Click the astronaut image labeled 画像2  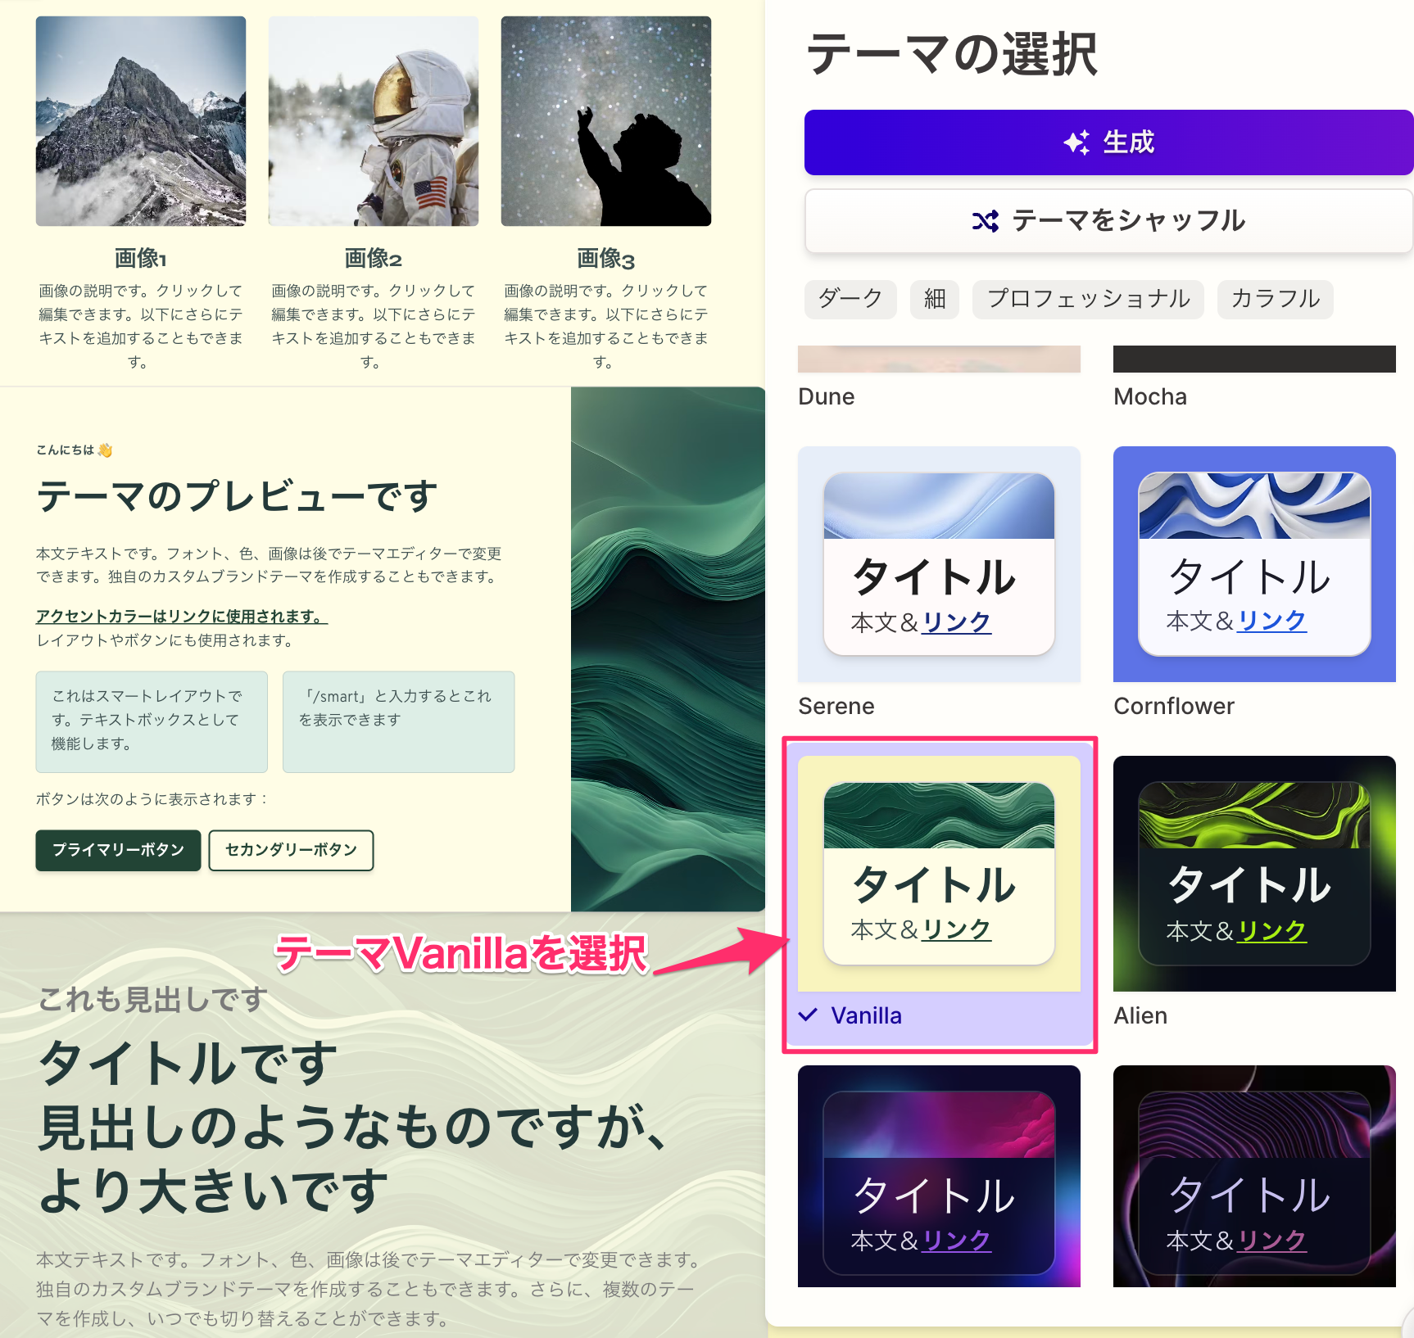(374, 121)
